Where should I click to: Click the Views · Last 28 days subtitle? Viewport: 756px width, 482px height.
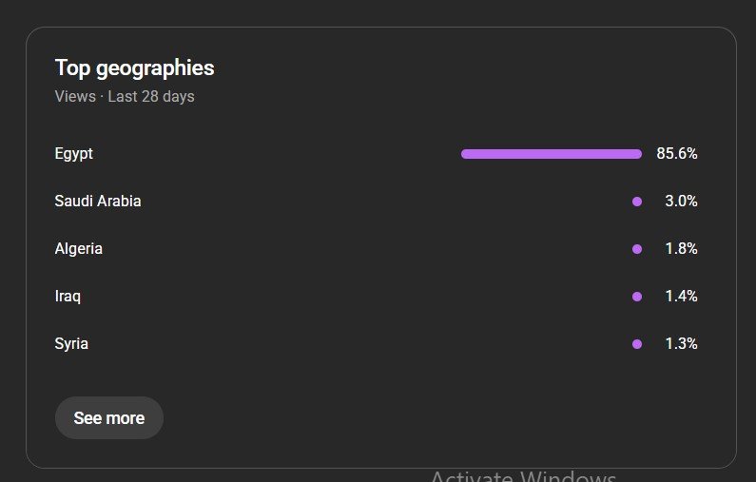point(125,97)
